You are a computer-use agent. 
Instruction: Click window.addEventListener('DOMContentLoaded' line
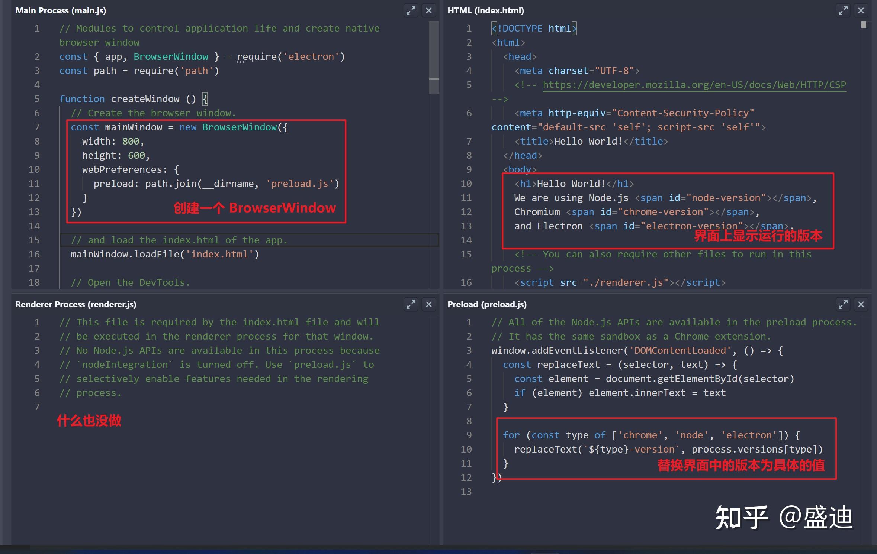tap(637, 350)
